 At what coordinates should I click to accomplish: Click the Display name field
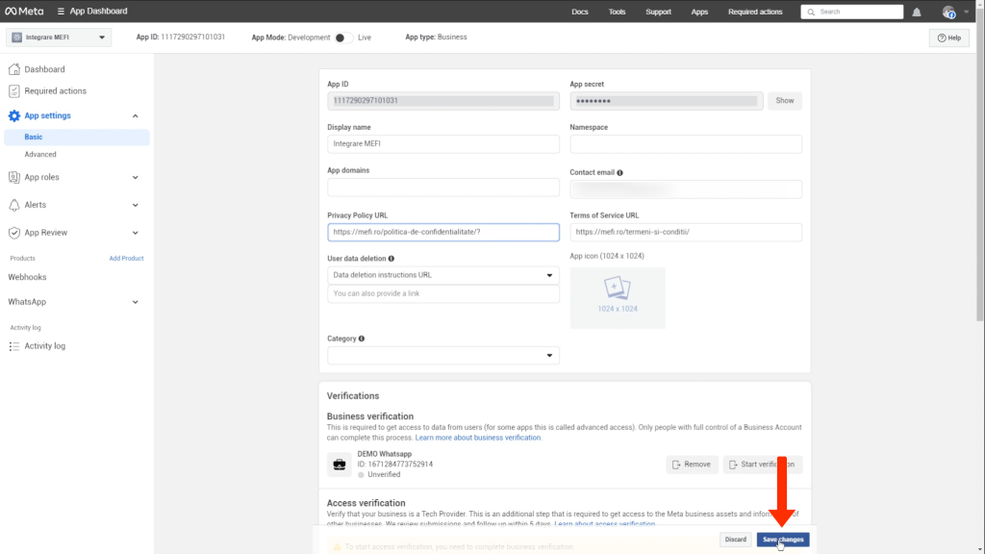pyautogui.click(x=442, y=144)
